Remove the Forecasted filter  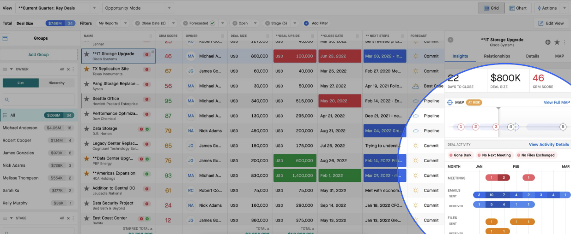[185, 23]
